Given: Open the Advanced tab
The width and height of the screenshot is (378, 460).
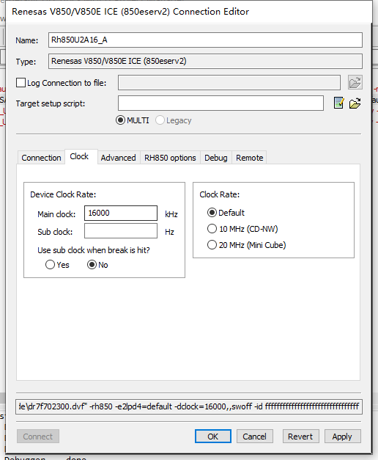Looking at the screenshot, I should [x=119, y=158].
